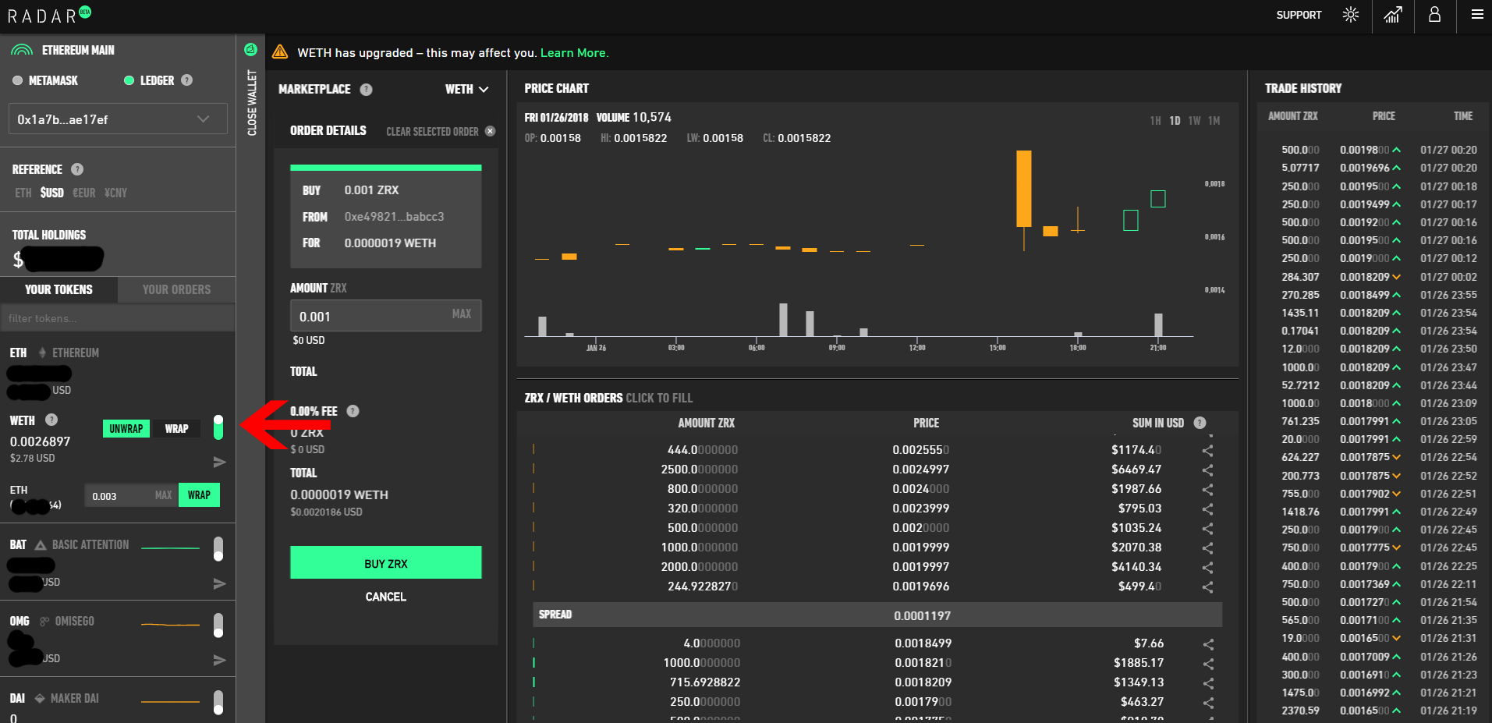Set reference currency to ETH
The height and width of the screenshot is (723, 1492).
[23, 193]
